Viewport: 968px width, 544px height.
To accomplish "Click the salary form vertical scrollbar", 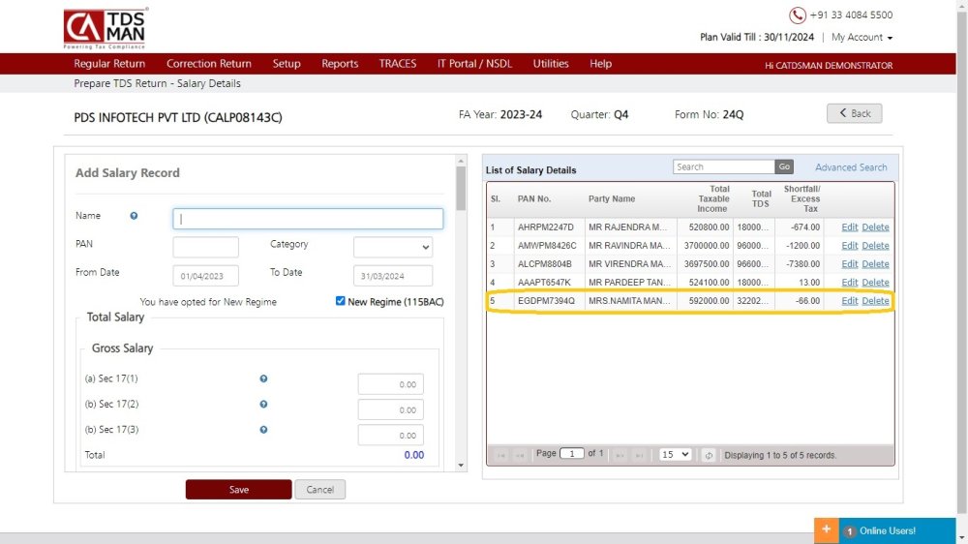I will pos(461,188).
